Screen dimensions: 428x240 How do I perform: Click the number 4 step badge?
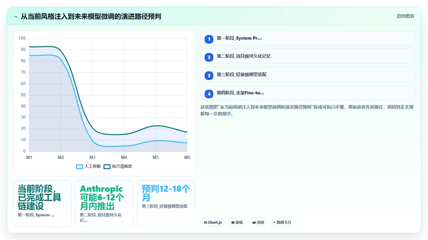[x=209, y=94]
